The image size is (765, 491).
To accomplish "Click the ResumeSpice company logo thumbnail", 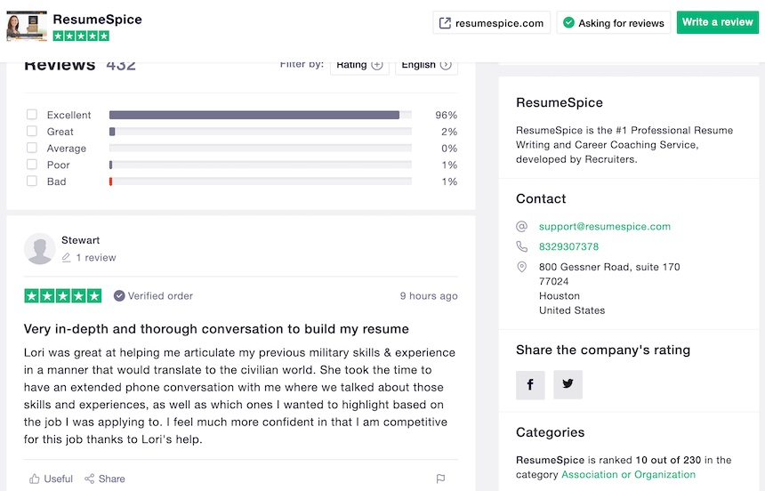I will [27, 27].
